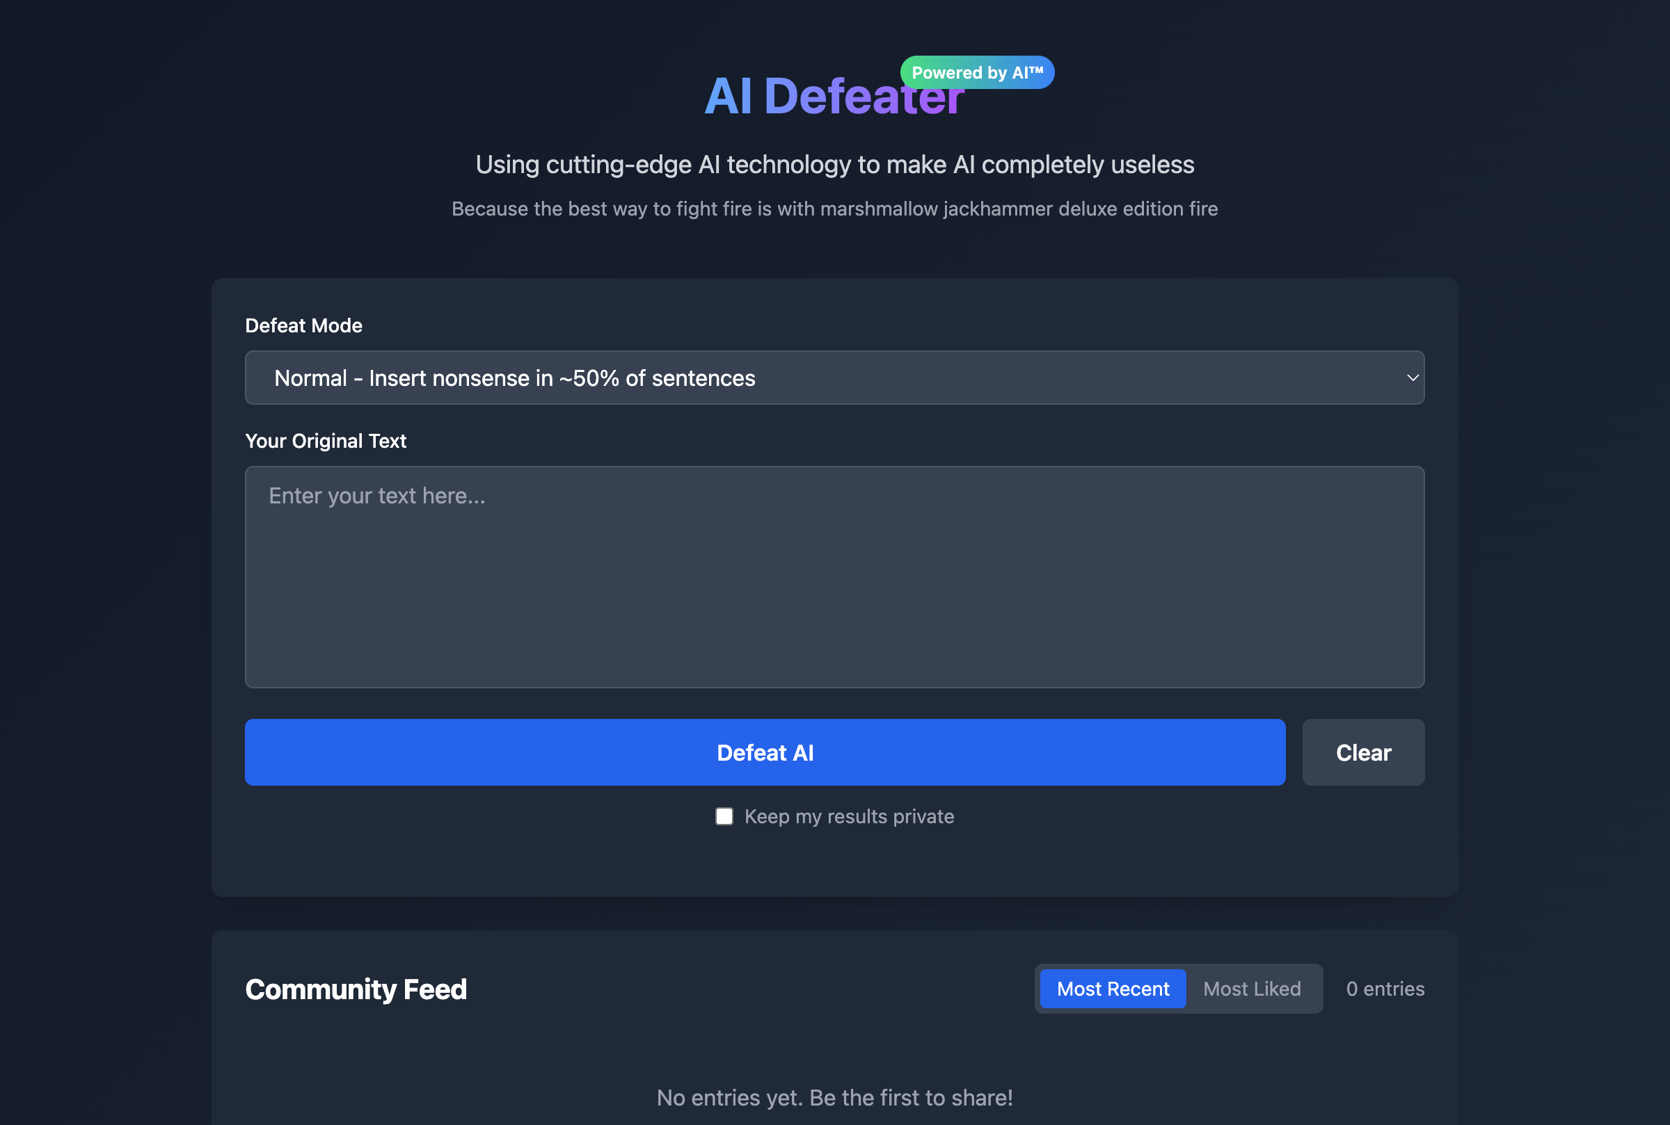Select the Most Recent tab
The width and height of the screenshot is (1670, 1125).
click(x=1112, y=989)
